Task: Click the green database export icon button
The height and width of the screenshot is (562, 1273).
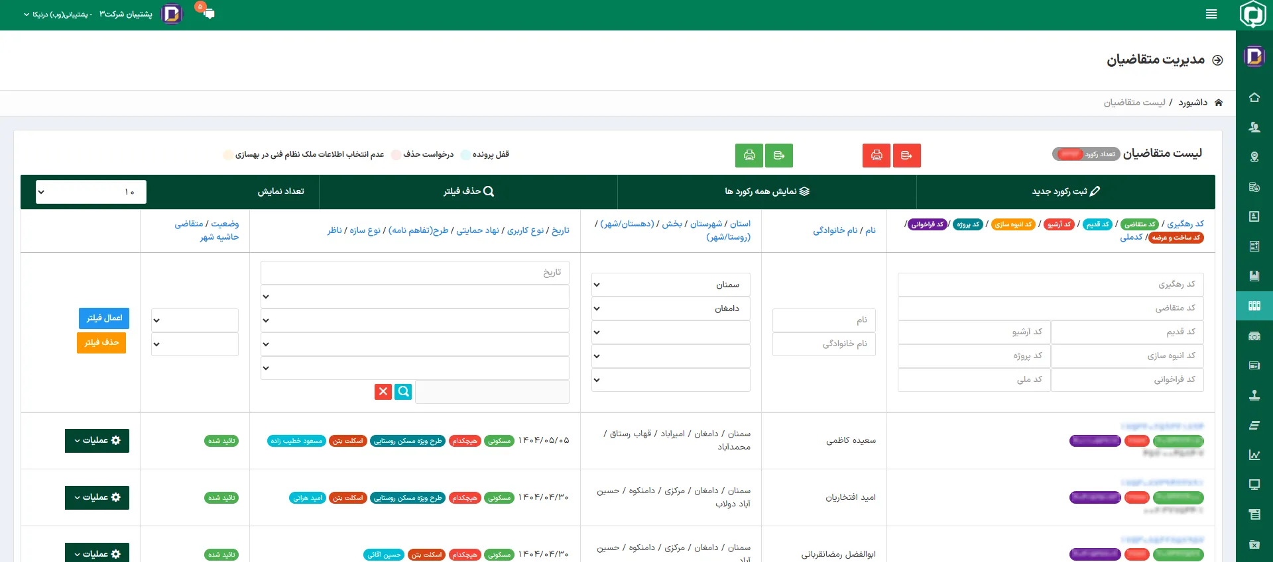Action: pos(779,156)
